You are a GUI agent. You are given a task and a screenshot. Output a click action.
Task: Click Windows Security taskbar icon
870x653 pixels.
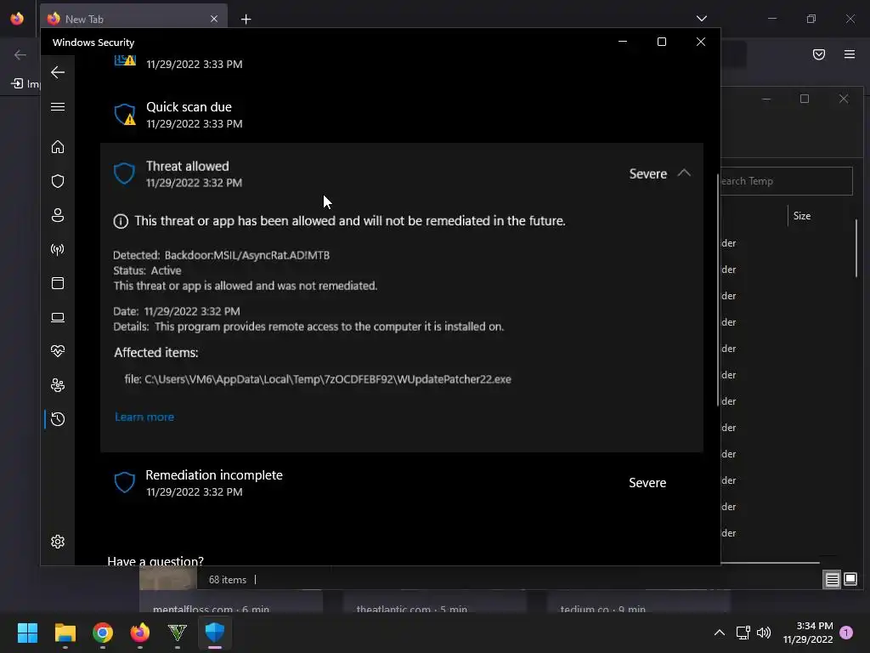pyautogui.click(x=215, y=633)
